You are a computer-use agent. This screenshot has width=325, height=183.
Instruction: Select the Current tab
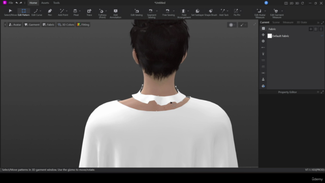point(265,22)
